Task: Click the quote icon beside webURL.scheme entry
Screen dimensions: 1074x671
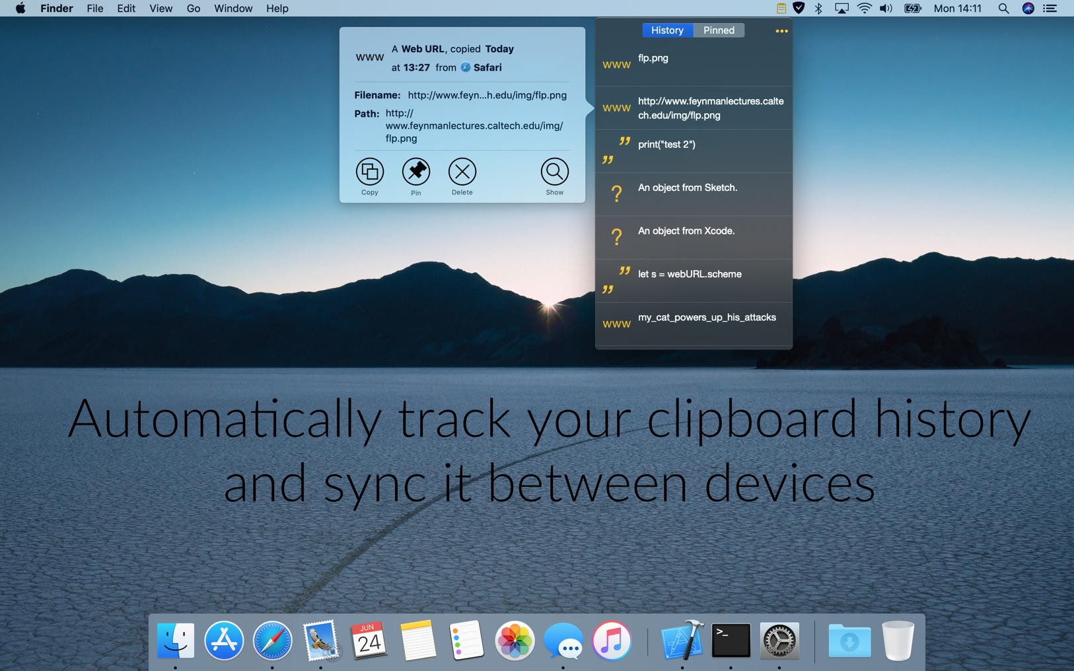Action: pyautogui.click(x=616, y=281)
